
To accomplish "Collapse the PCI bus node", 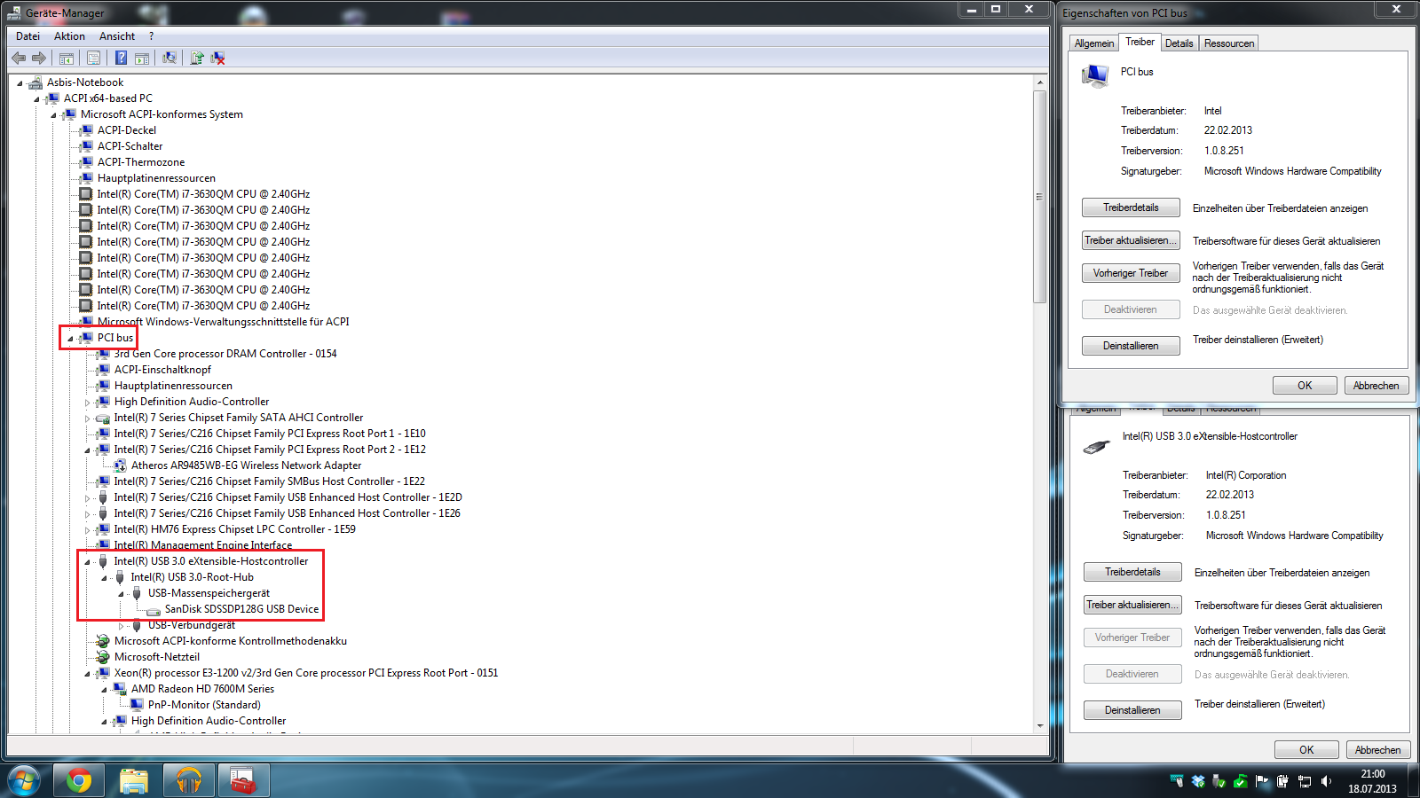I will [x=70, y=339].
